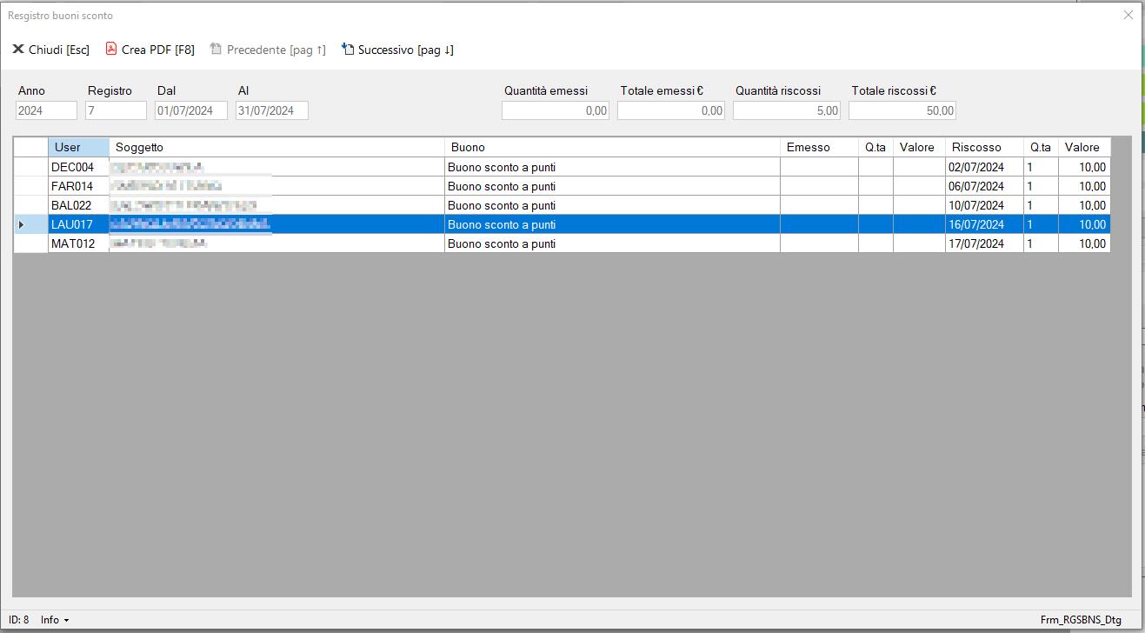Click the row indicator arrow beside LAU017
Image resolution: width=1145 pixels, height=633 pixels.
[x=22, y=225]
